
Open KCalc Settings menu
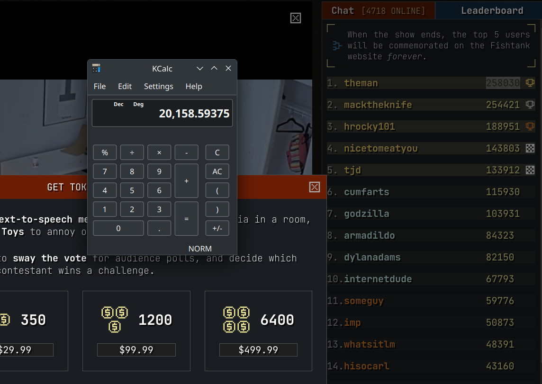point(159,86)
